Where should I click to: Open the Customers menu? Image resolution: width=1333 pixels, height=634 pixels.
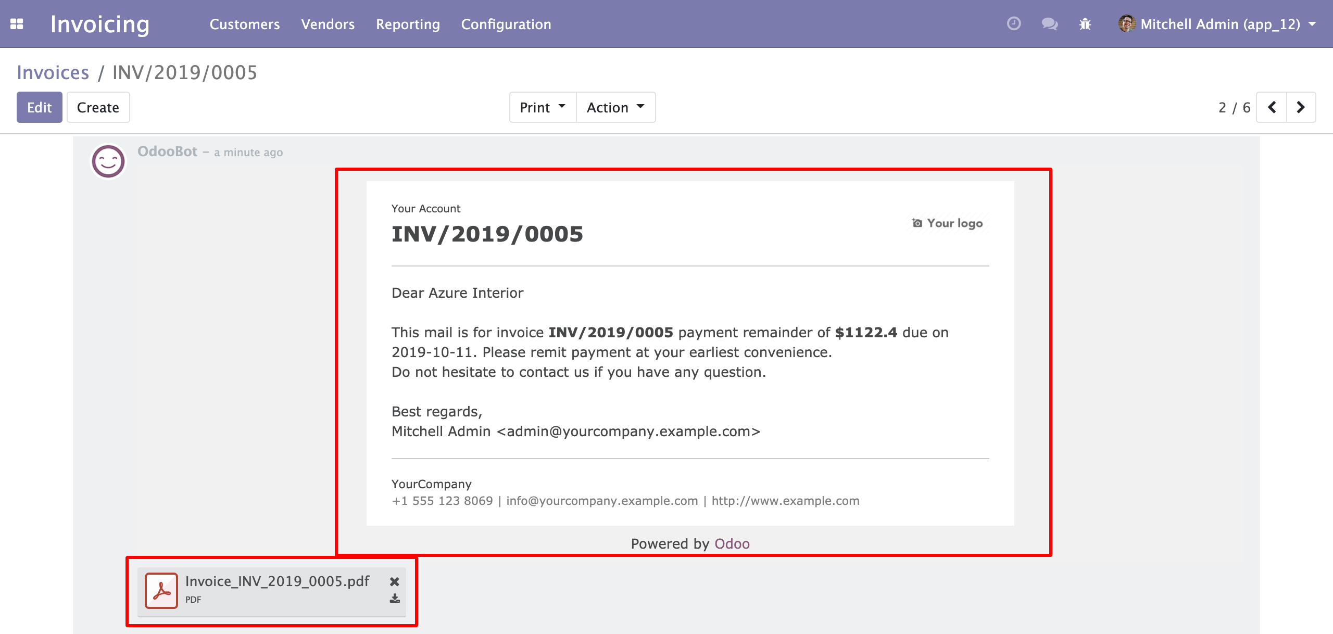point(245,24)
